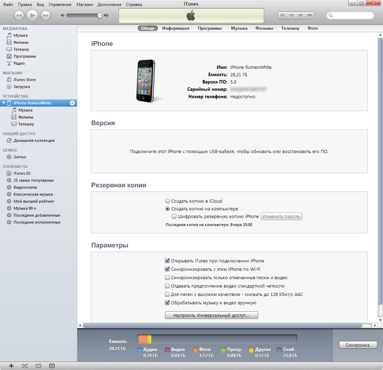Click the Синхрониз. button

pyautogui.click(x=358, y=345)
